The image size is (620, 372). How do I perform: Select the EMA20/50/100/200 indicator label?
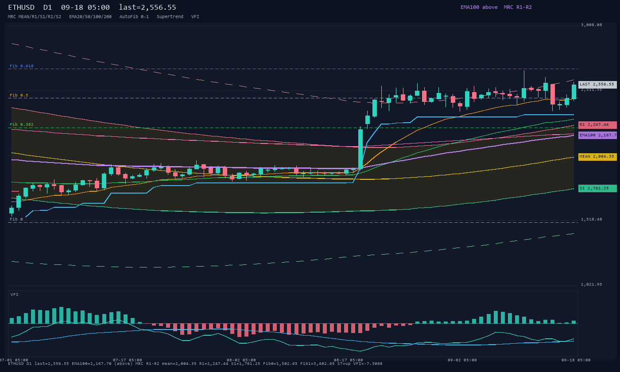point(90,17)
